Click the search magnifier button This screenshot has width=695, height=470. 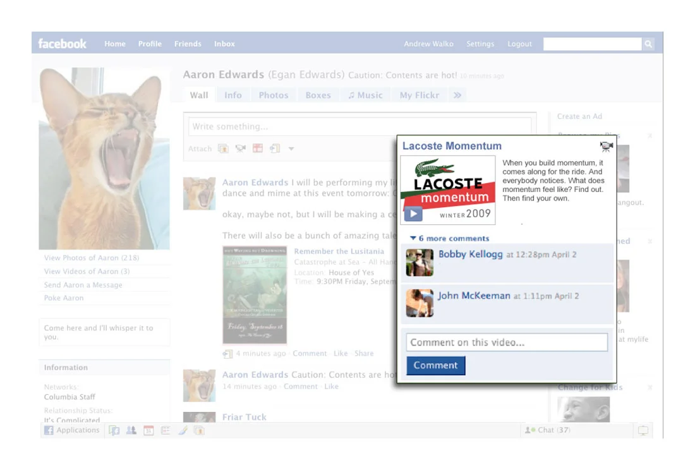[x=648, y=44]
